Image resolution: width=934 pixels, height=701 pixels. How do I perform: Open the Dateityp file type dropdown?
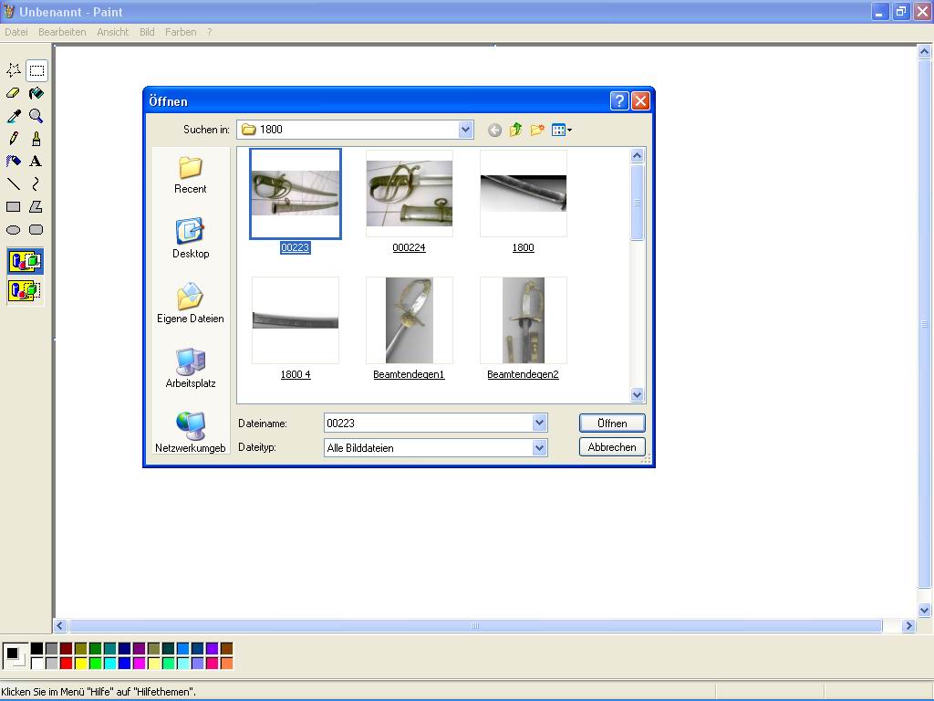tap(539, 447)
